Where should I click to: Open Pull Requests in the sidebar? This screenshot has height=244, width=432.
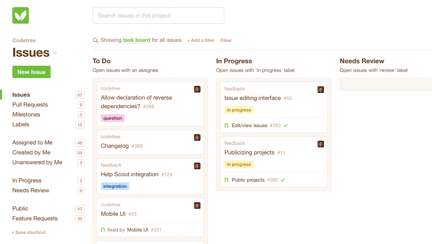[30, 105]
